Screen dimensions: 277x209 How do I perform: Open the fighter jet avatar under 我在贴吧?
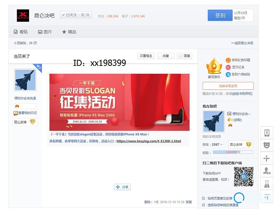pyautogui.click(x=213, y=121)
